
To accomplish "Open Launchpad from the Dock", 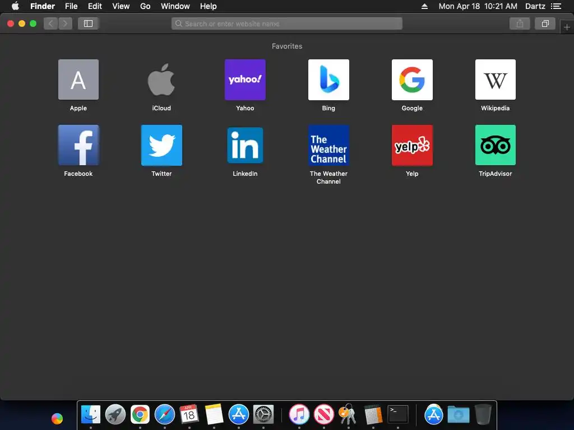I will click(x=115, y=415).
